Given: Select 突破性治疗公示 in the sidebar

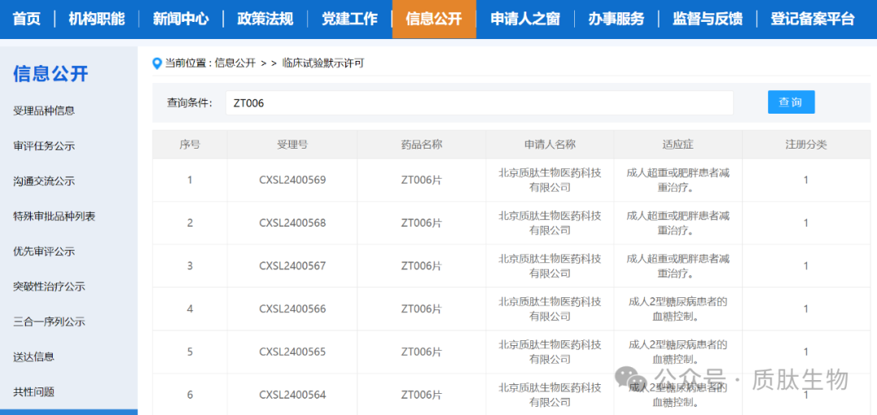Looking at the screenshot, I should pyautogui.click(x=49, y=287).
